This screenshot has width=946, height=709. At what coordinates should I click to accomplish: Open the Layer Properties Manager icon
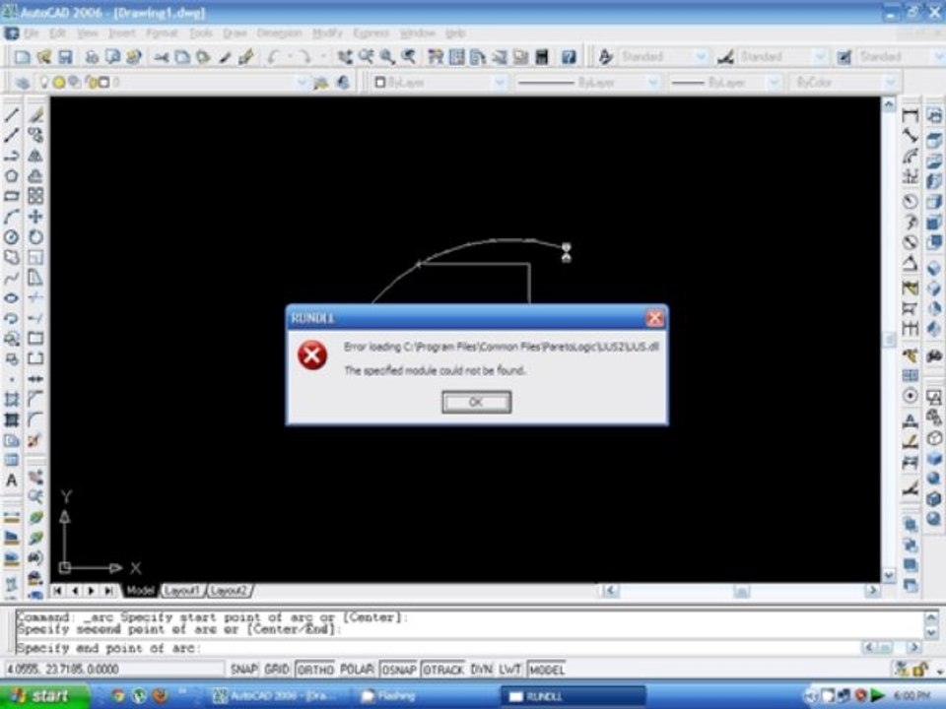pyautogui.click(x=23, y=83)
